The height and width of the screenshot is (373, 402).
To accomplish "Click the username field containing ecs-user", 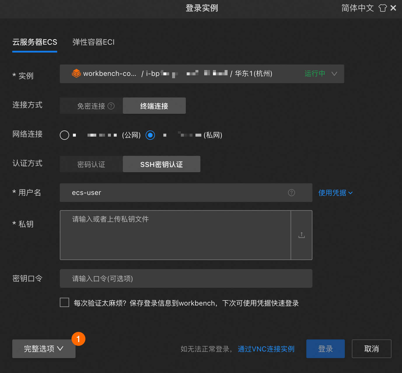I will (186, 193).
